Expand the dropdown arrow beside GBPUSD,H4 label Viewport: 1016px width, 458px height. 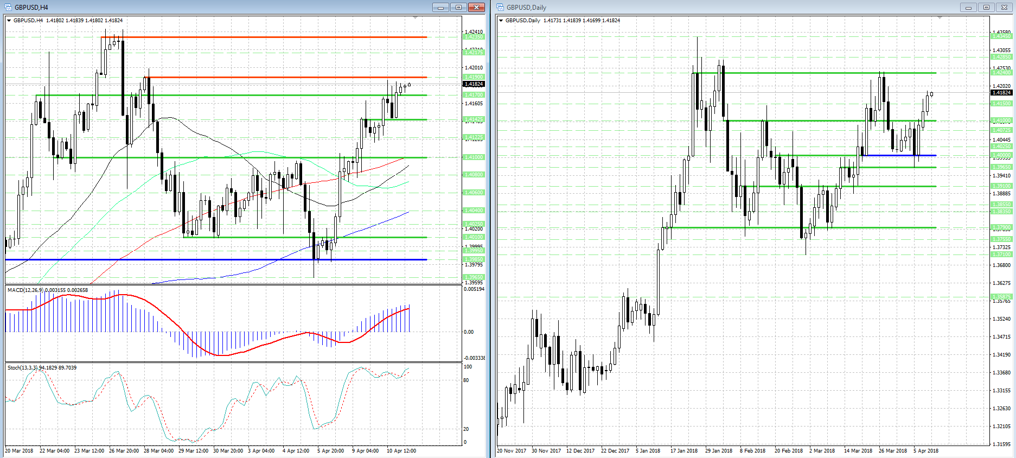click(x=9, y=21)
